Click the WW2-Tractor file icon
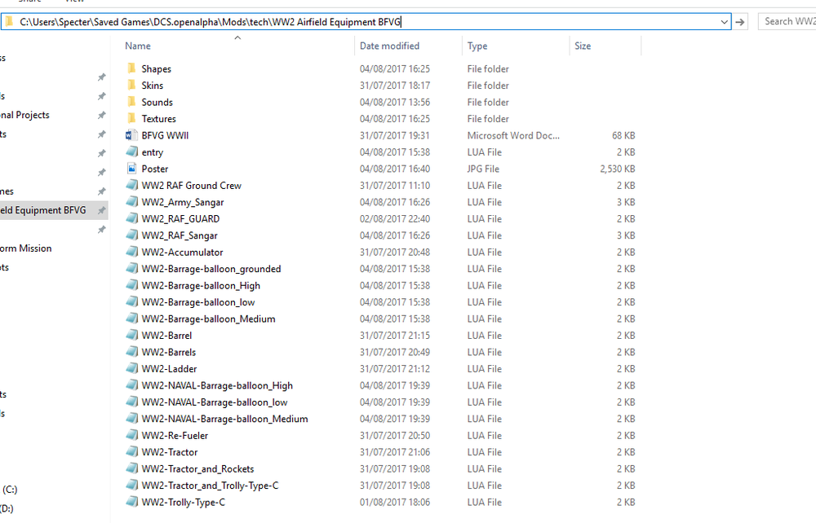The image size is (816, 523). pyautogui.click(x=131, y=451)
